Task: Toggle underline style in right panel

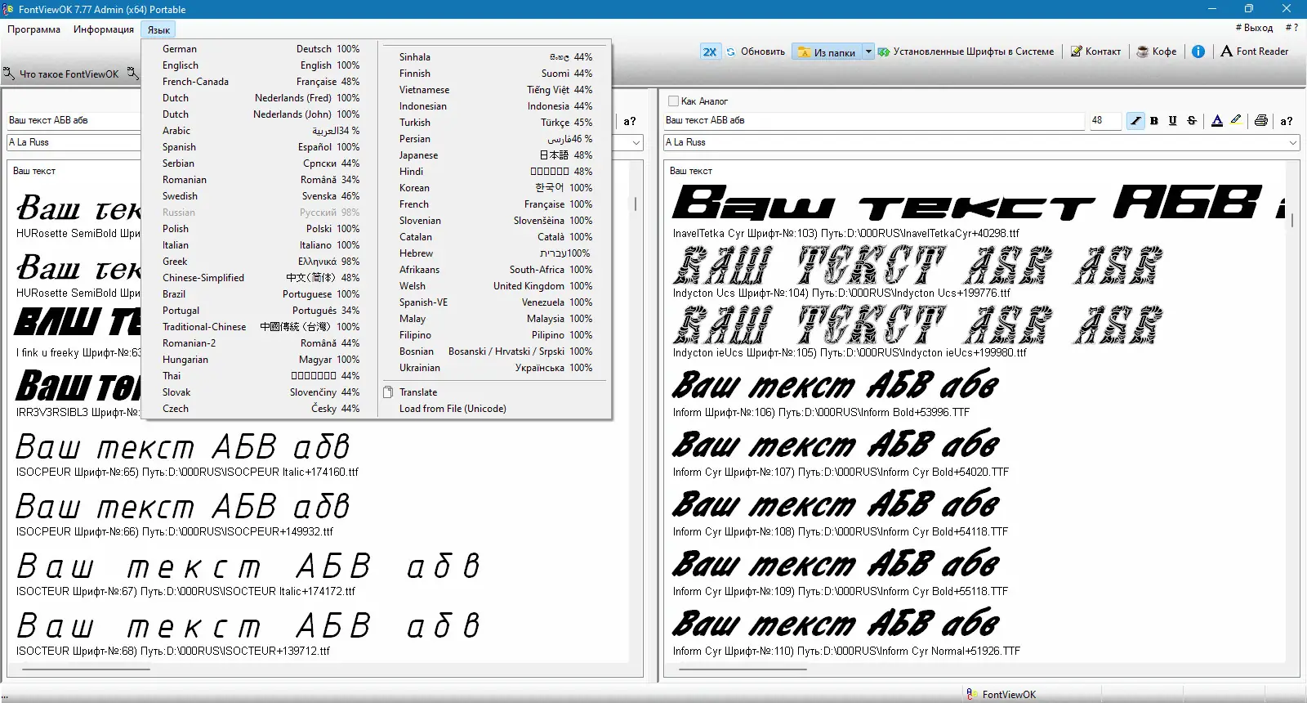Action: coord(1173,120)
